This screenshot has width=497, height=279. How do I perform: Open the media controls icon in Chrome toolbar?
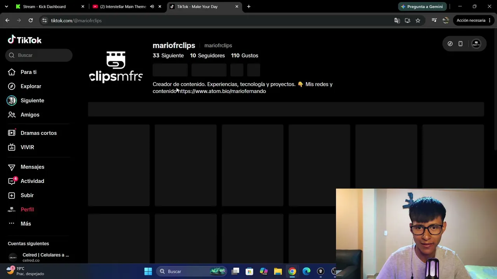click(x=434, y=21)
